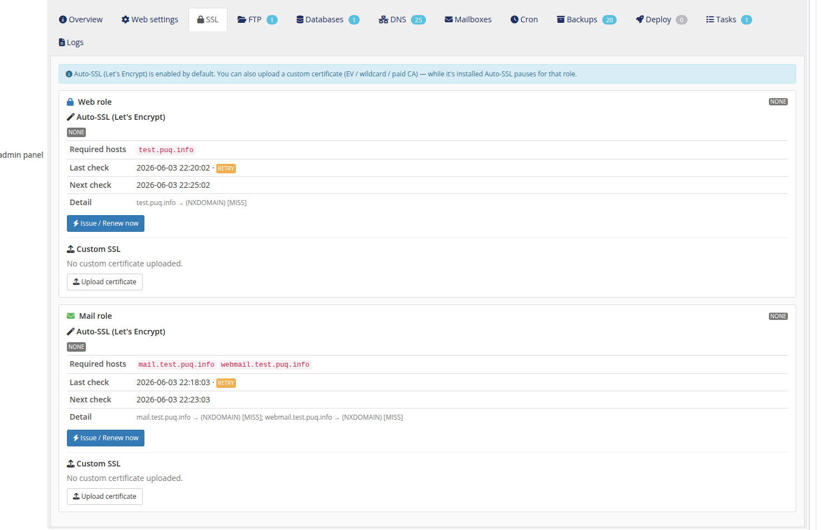Screen dimensions: 823x530
Task: Click Issue / Renew now for Mail role
Action: pyautogui.click(x=105, y=438)
